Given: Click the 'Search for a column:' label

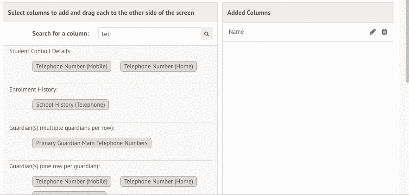Looking at the screenshot, I should coord(60,34).
